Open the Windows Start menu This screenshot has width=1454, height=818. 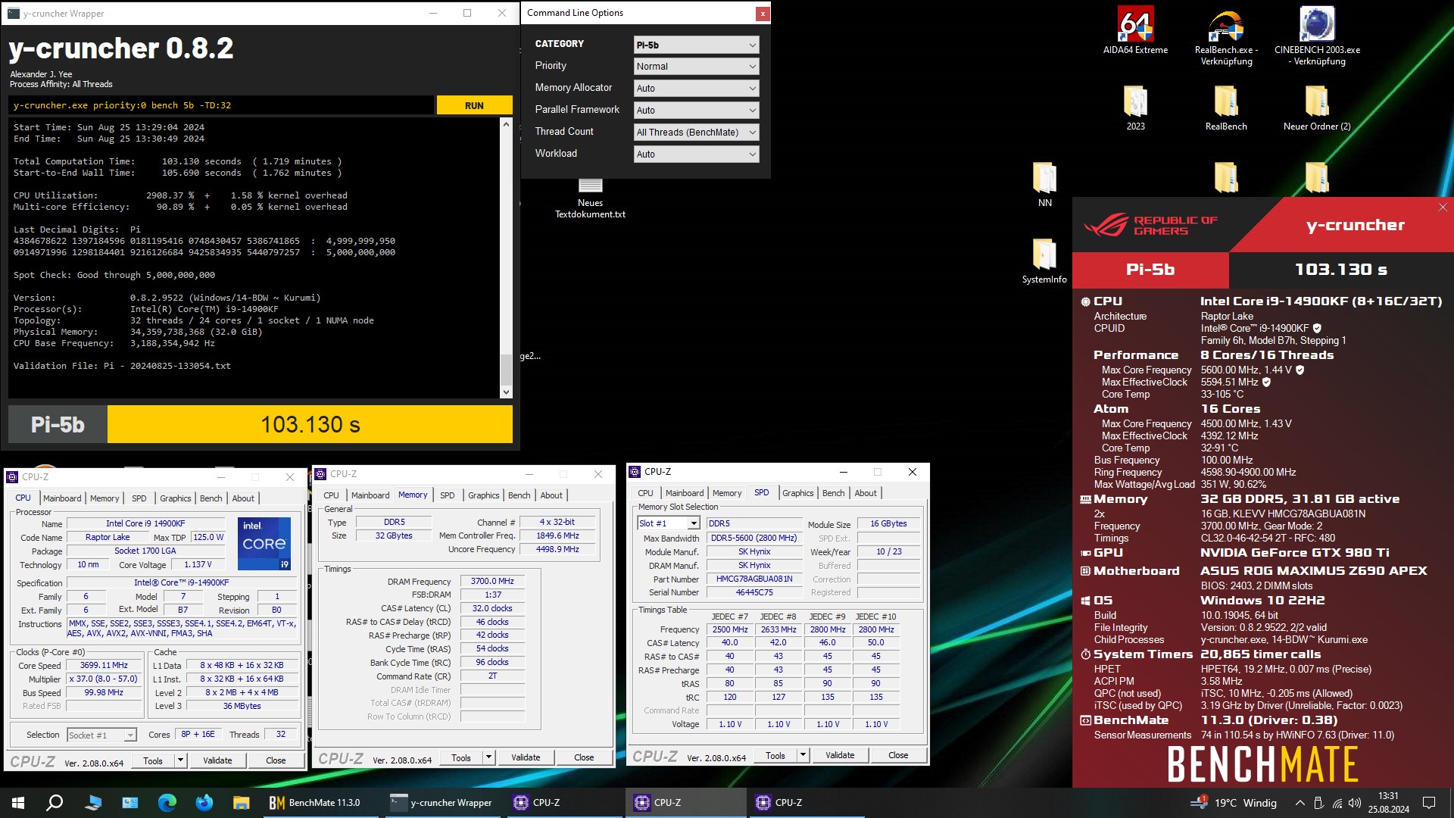[18, 802]
